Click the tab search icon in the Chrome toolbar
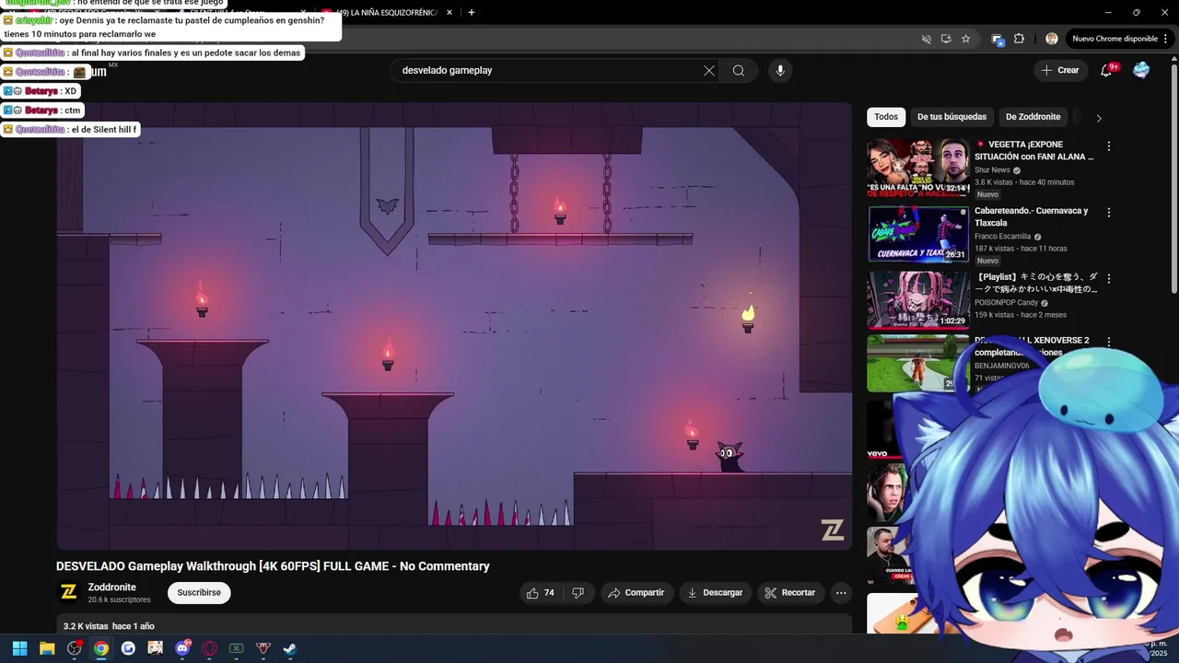Viewport: 1179px width, 663px height. pos(997,39)
